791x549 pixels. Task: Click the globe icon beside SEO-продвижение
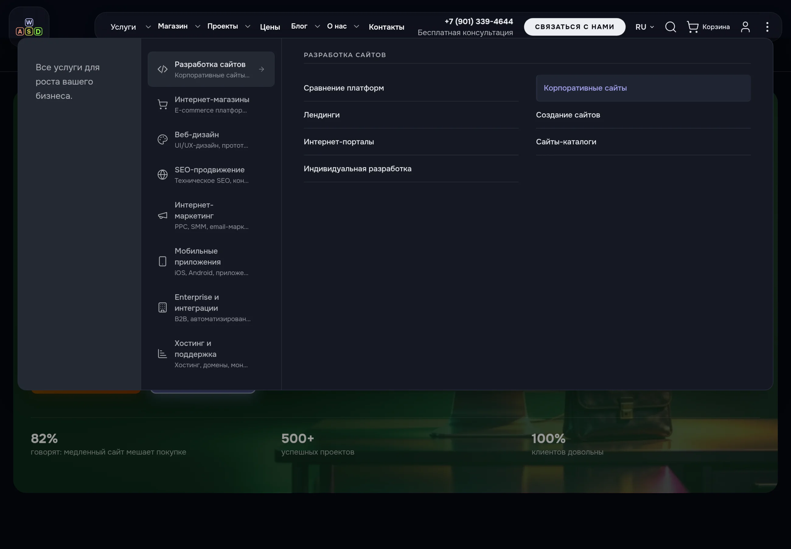(x=162, y=174)
